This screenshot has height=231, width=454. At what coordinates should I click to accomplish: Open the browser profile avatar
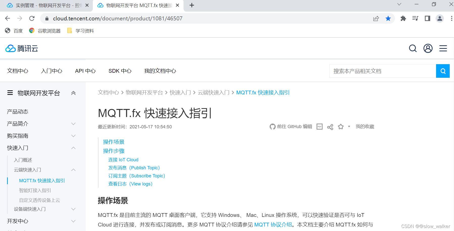pos(440,18)
